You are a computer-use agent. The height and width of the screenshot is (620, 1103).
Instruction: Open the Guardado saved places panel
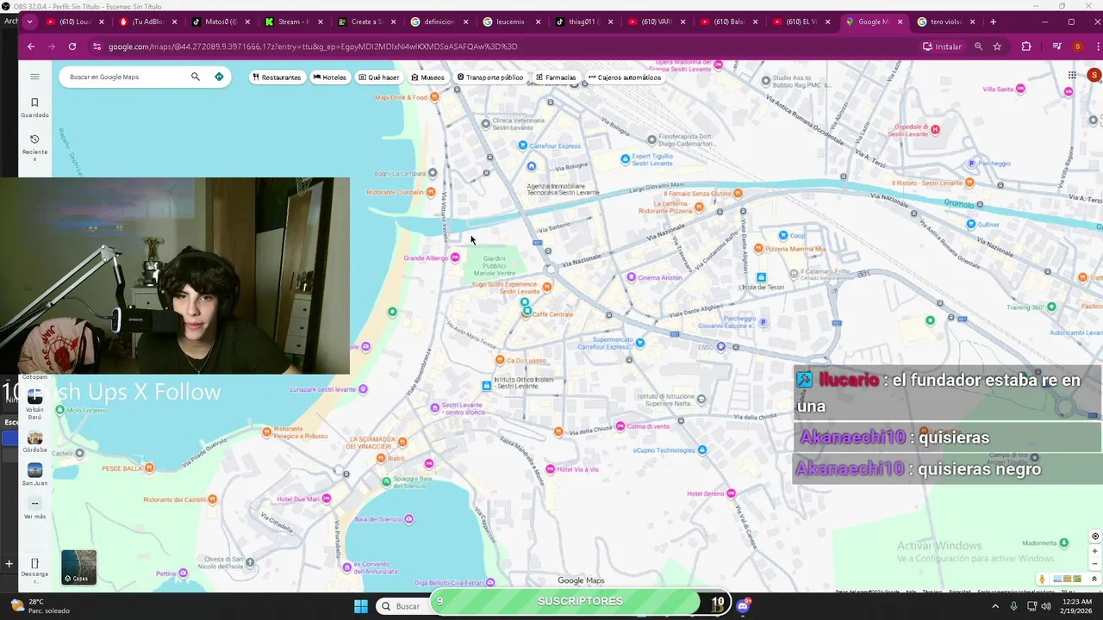[x=34, y=107]
